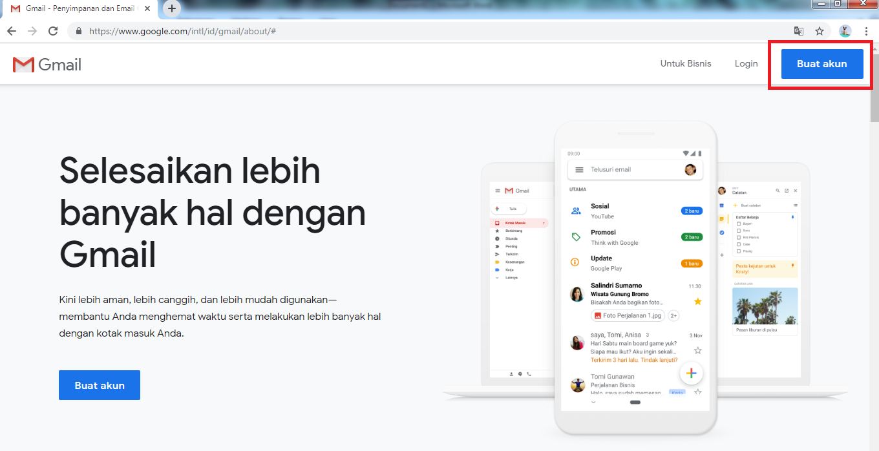Screen dimensions: 879x451
Task: Click the 'Wisata Gunung Bromo' subject
Action: [x=619, y=294]
